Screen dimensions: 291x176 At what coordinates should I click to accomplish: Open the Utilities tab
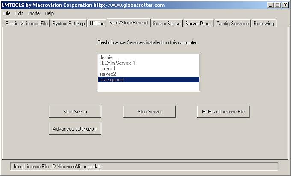point(97,24)
